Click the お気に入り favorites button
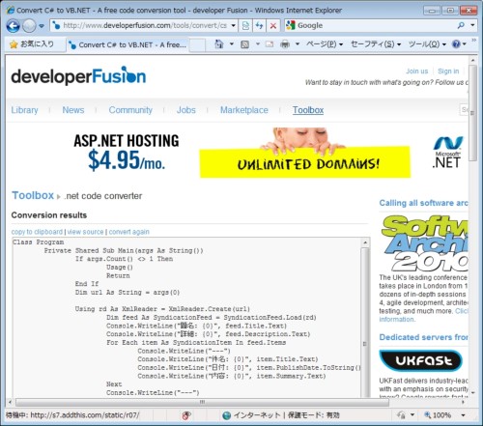 32,44
